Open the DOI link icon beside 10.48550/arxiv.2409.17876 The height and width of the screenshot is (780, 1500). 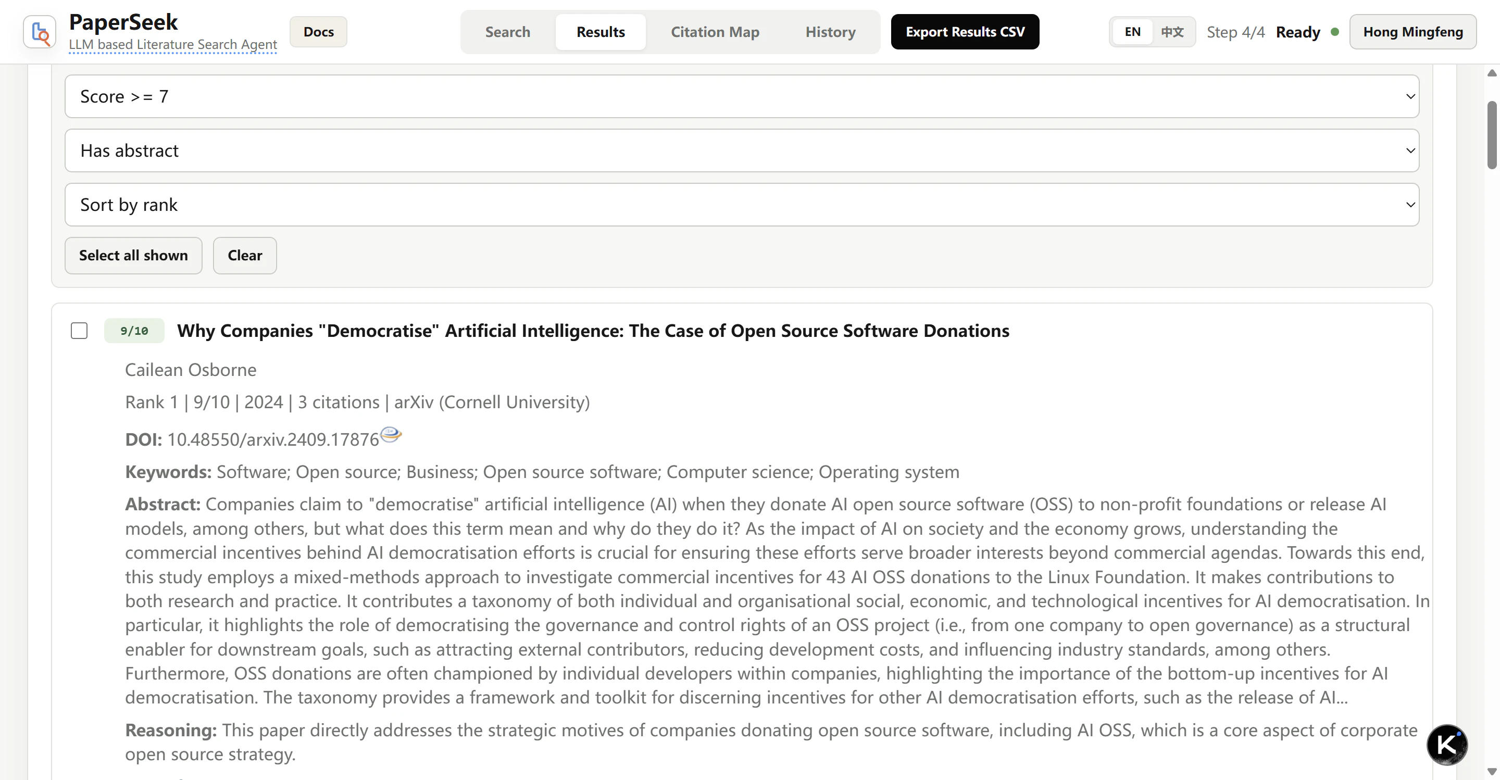click(x=391, y=434)
